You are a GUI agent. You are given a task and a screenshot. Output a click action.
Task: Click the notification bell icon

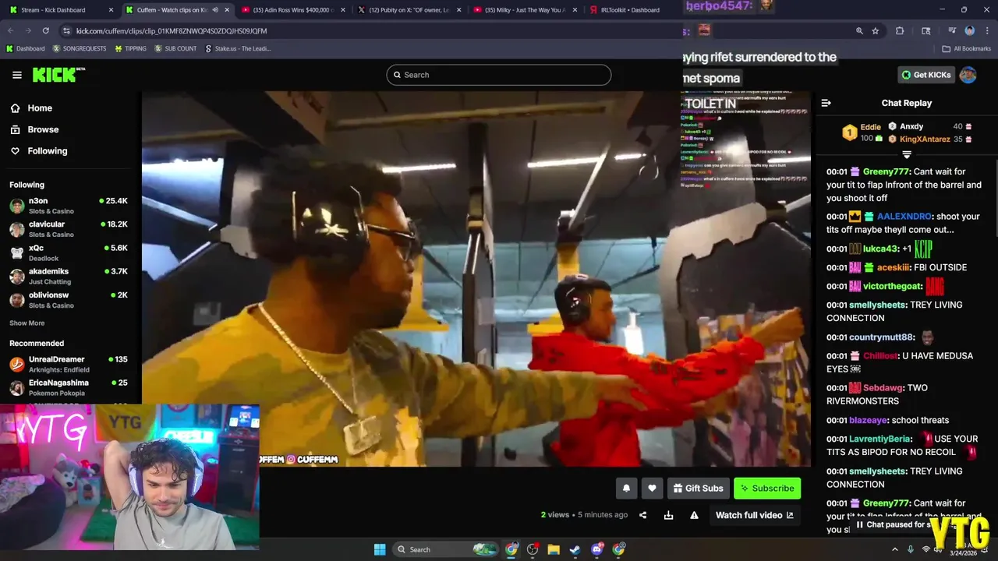pos(626,489)
